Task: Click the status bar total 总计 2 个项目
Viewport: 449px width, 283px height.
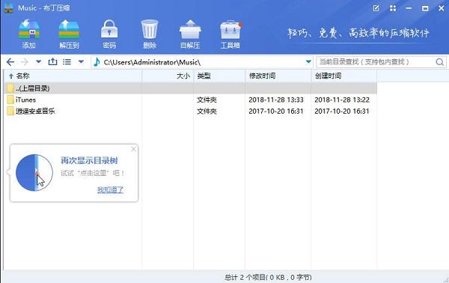Action: (268, 277)
